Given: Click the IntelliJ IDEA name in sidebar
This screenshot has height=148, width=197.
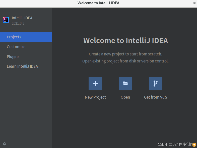Looking at the screenshot, I should click(22, 18).
